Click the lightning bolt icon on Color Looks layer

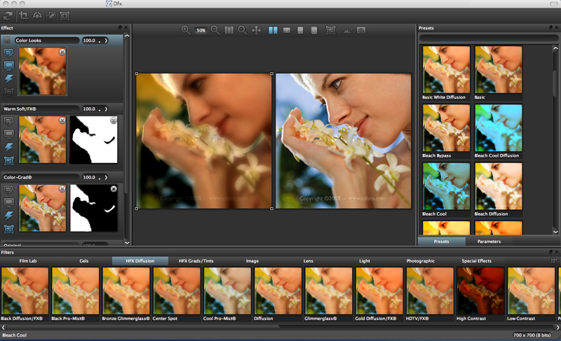click(x=9, y=79)
